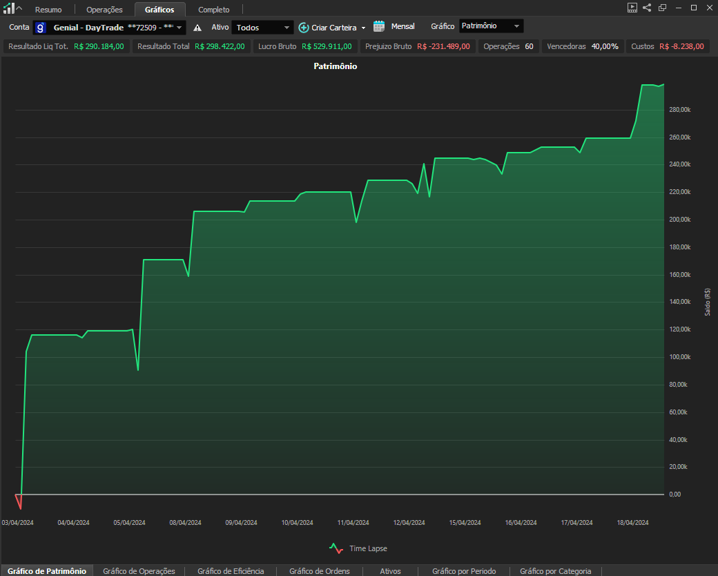This screenshot has width=718, height=576.
Task: Click the Patrimônio chart title
Action: (336, 66)
